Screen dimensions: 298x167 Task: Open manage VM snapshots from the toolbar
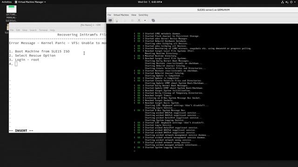point(153,20)
